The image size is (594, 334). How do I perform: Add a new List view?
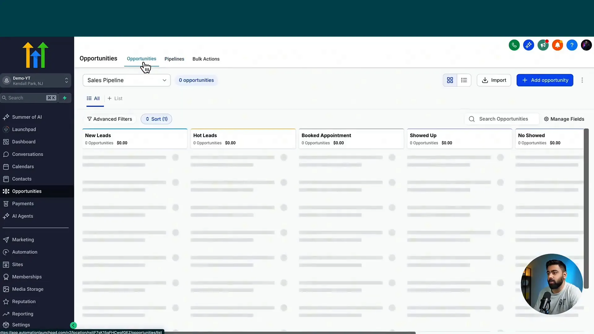tap(115, 98)
